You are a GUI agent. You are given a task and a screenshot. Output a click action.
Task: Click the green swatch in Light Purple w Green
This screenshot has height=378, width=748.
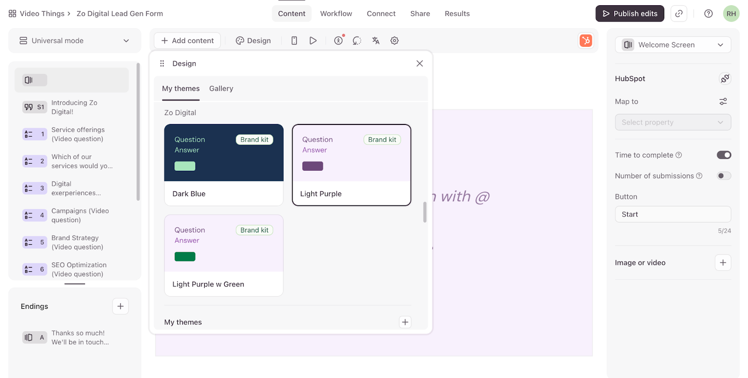point(185,256)
